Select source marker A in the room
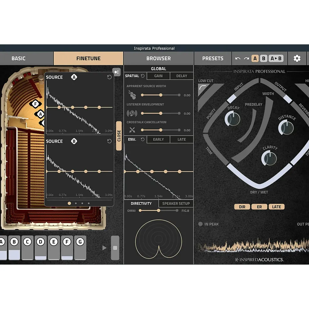309x309 pixels. tap(41, 114)
